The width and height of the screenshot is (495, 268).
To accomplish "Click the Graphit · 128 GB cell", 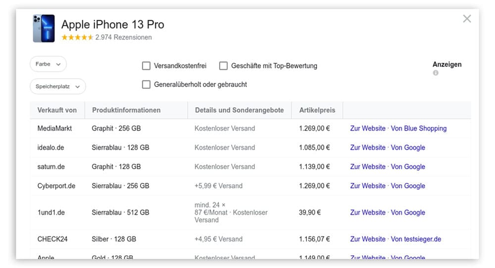I will click(x=116, y=167).
